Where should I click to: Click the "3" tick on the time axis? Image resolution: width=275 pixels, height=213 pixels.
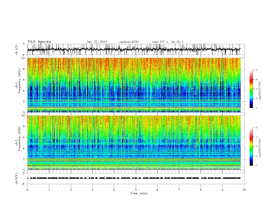(x=92, y=190)
